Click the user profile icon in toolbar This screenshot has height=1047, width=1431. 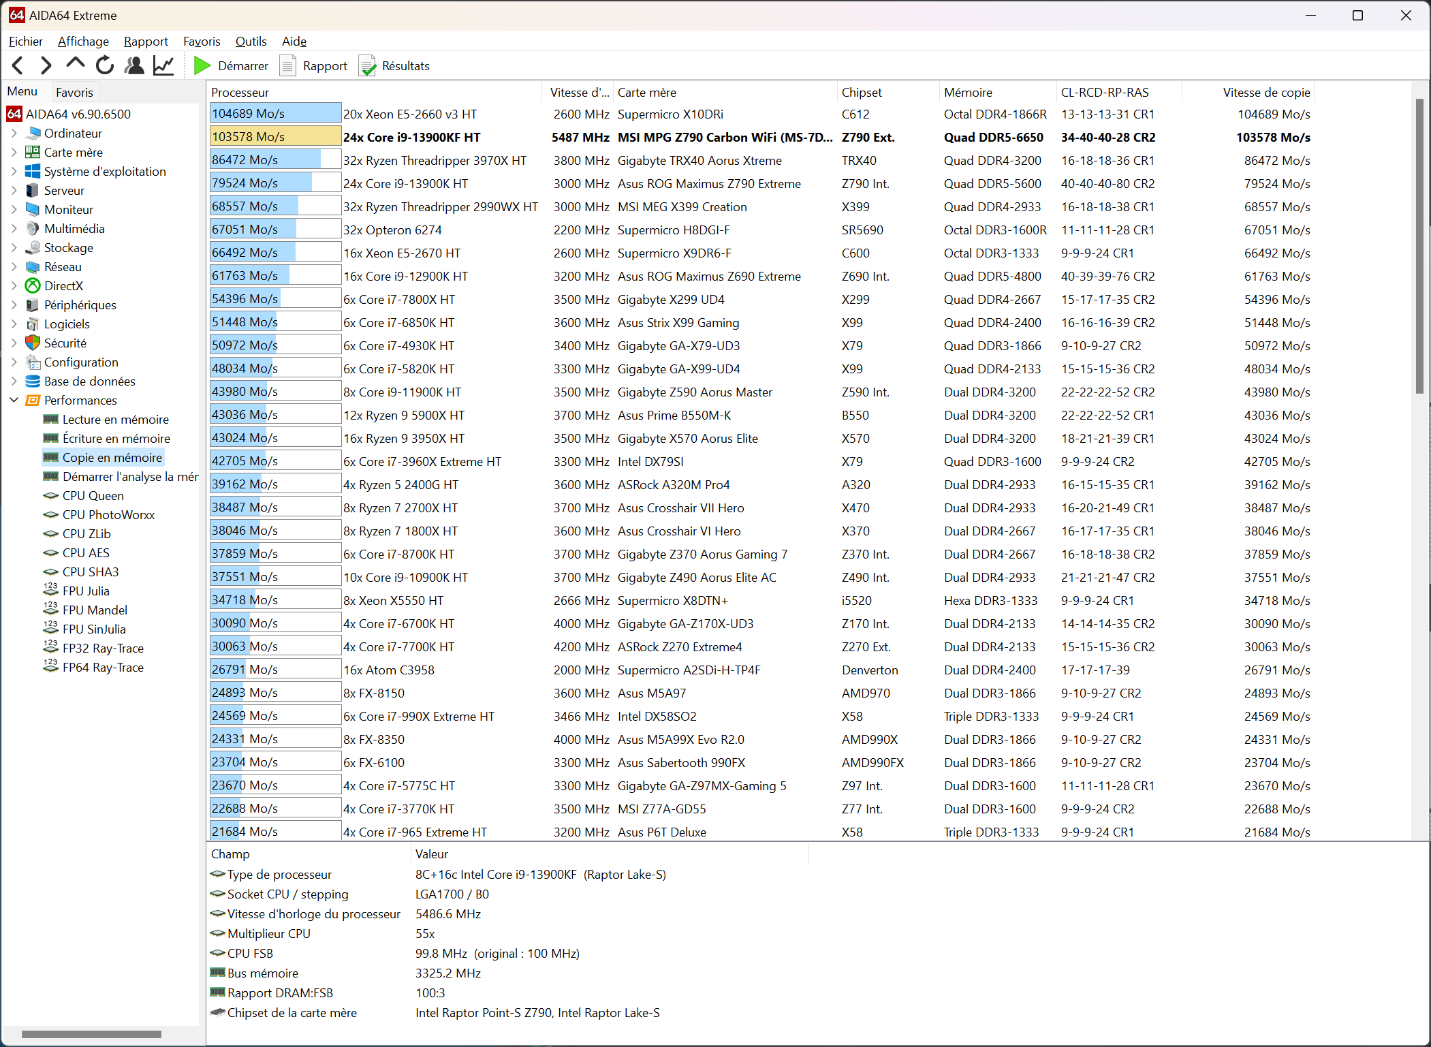point(134,66)
